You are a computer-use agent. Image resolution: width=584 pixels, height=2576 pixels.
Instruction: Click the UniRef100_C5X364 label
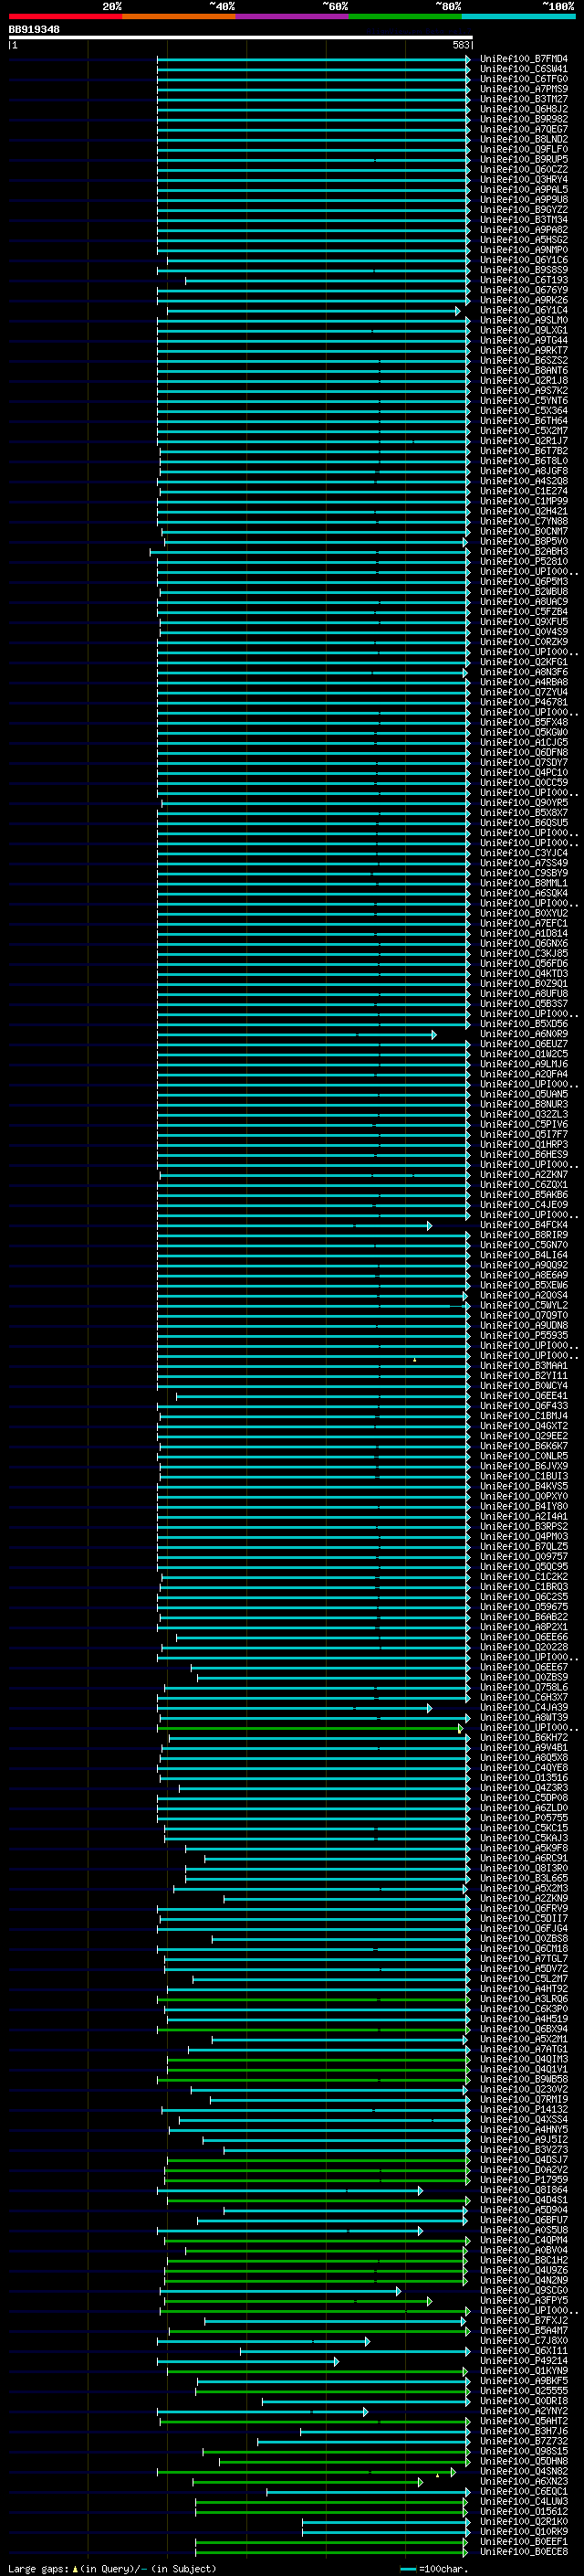(524, 411)
